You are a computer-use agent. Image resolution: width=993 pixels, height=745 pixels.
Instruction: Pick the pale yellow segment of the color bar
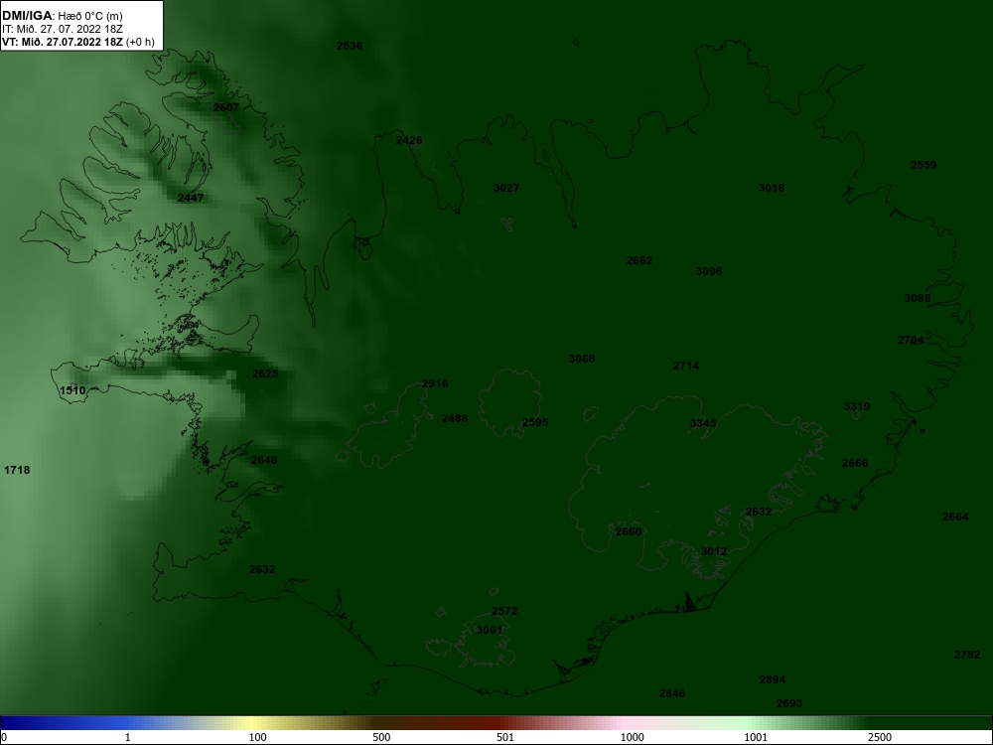click(x=250, y=723)
